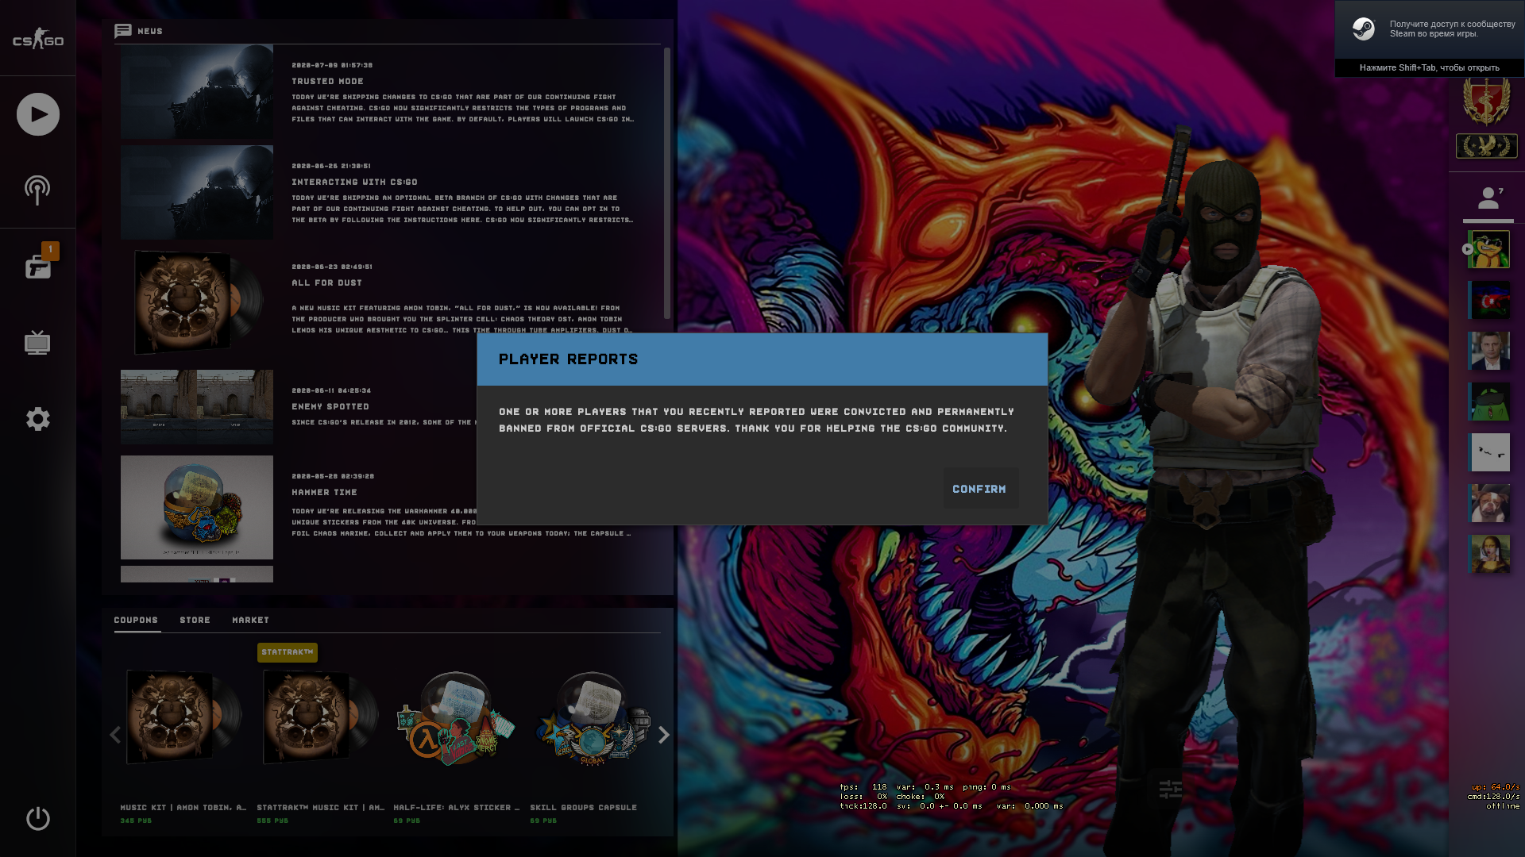Open the broadcast antenna news icon
Viewport: 1525px width, 857px height.
click(x=37, y=190)
